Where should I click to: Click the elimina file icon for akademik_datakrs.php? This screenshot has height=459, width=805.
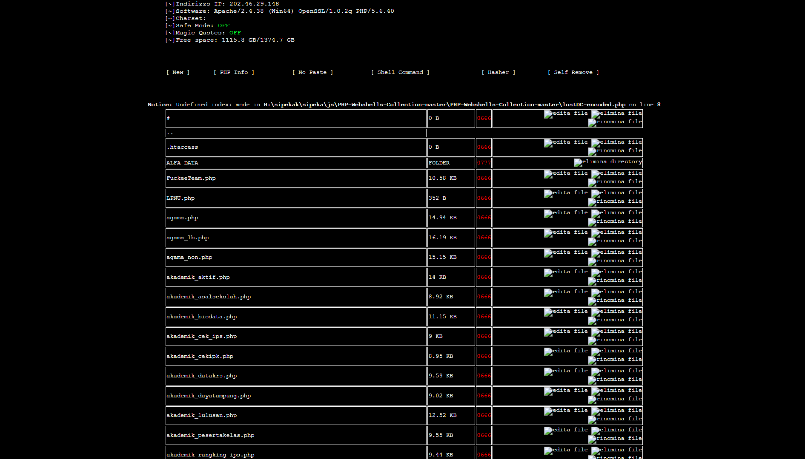pos(616,371)
